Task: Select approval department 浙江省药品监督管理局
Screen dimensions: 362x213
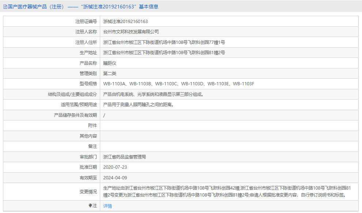Action: click(124, 157)
